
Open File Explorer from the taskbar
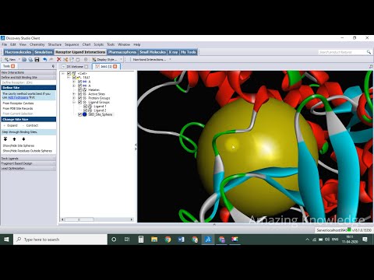pyautogui.click(x=154, y=240)
